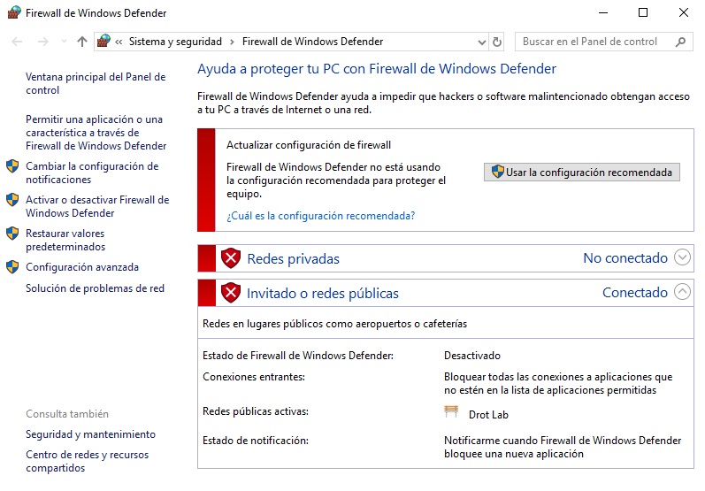The width and height of the screenshot is (705, 491).
Task: Expand the Redes privadas section chevron
Action: (683, 257)
